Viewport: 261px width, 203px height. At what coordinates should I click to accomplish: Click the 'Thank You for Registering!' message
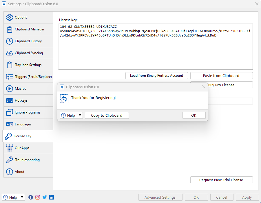coord(93,98)
